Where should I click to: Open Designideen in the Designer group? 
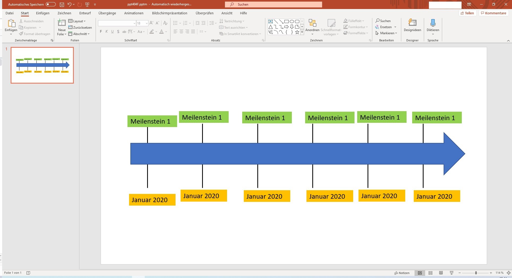click(412, 25)
